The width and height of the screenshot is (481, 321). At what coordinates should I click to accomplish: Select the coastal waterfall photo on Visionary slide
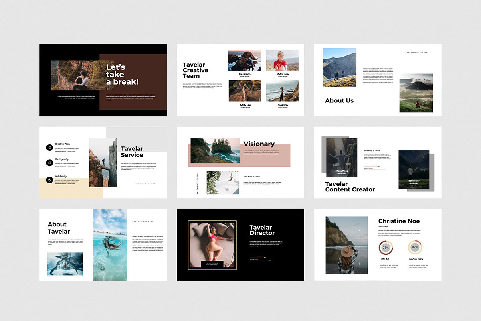[x=215, y=150]
